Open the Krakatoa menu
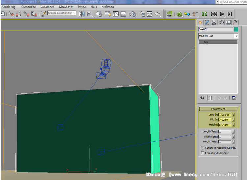Viewport: 247px width, 180px height. pyautogui.click(x=108, y=7)
